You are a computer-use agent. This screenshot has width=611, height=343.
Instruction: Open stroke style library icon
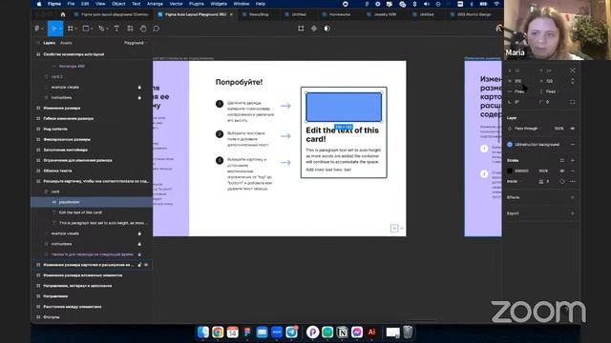pyautogui.click(x=562, y=160)
